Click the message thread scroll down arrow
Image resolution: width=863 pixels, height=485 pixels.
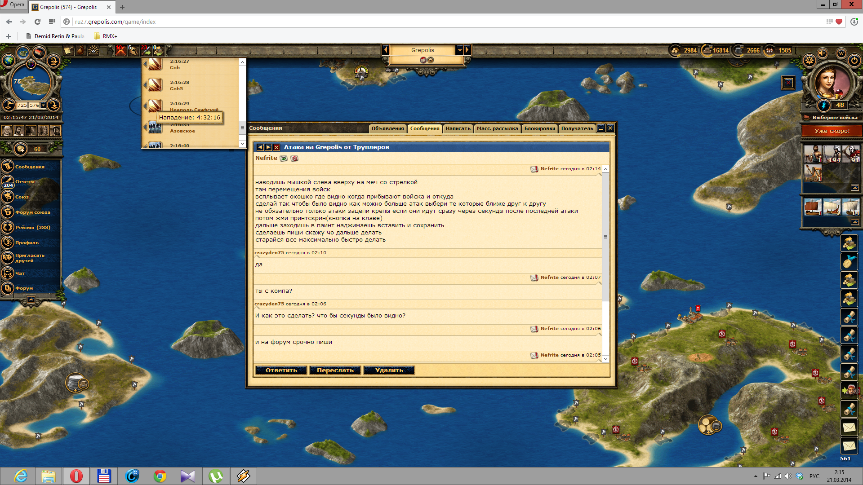605,359
